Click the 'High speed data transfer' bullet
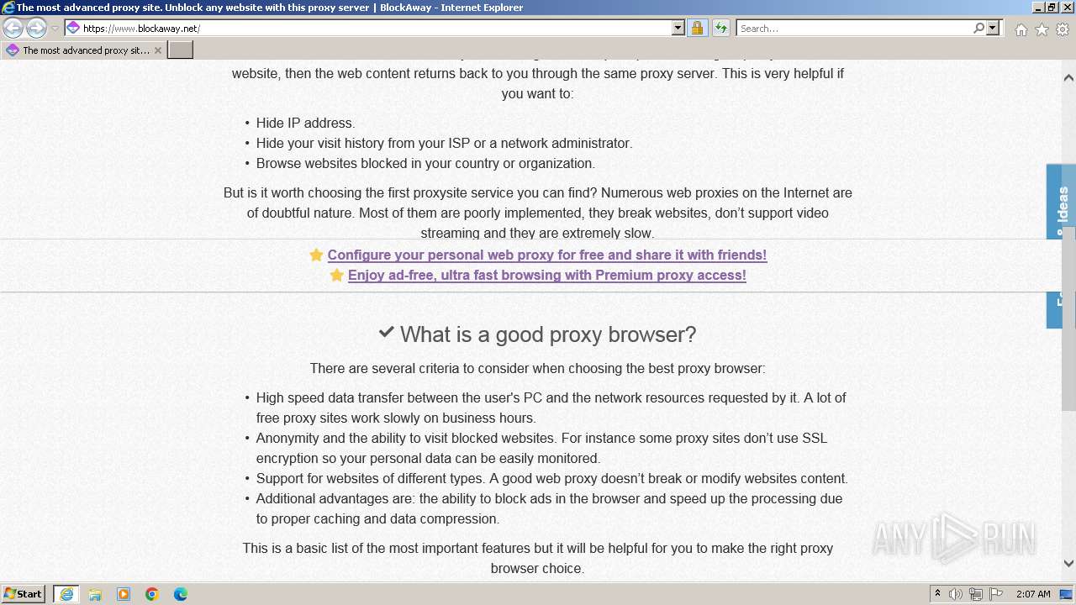The width and height of the screenshot is (1076, 605). coord(551,408)
